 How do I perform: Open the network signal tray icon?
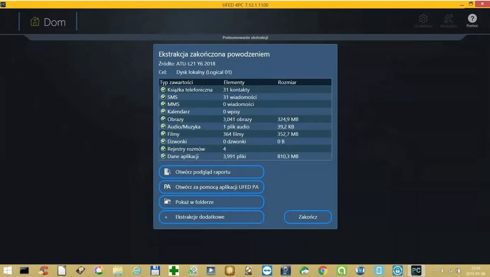(450, 270)
